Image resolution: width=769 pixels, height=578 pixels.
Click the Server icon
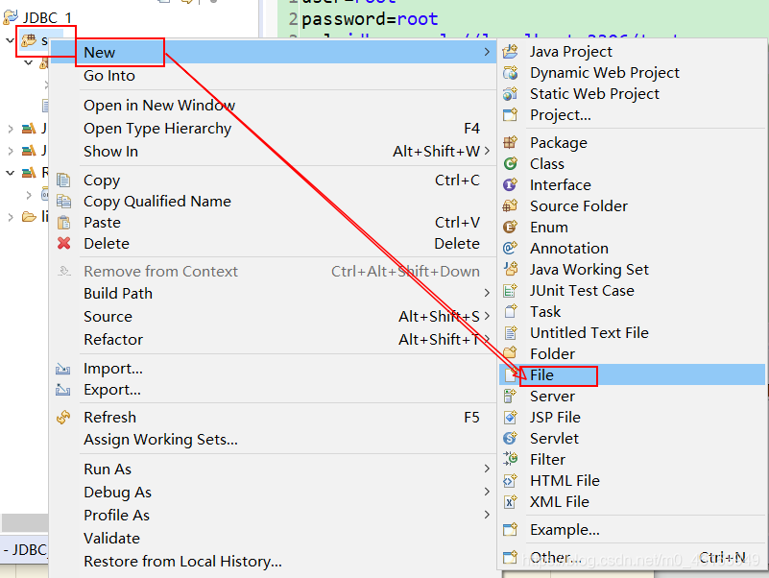pyautogui.click(x=510, y=396)
